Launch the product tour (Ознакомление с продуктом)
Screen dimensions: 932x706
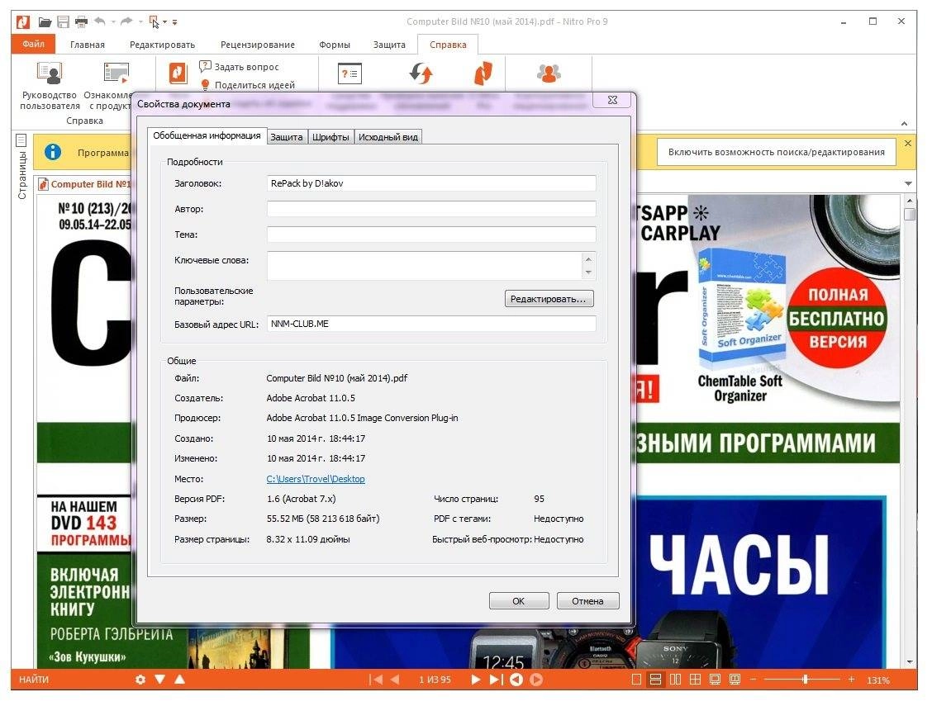110,86
